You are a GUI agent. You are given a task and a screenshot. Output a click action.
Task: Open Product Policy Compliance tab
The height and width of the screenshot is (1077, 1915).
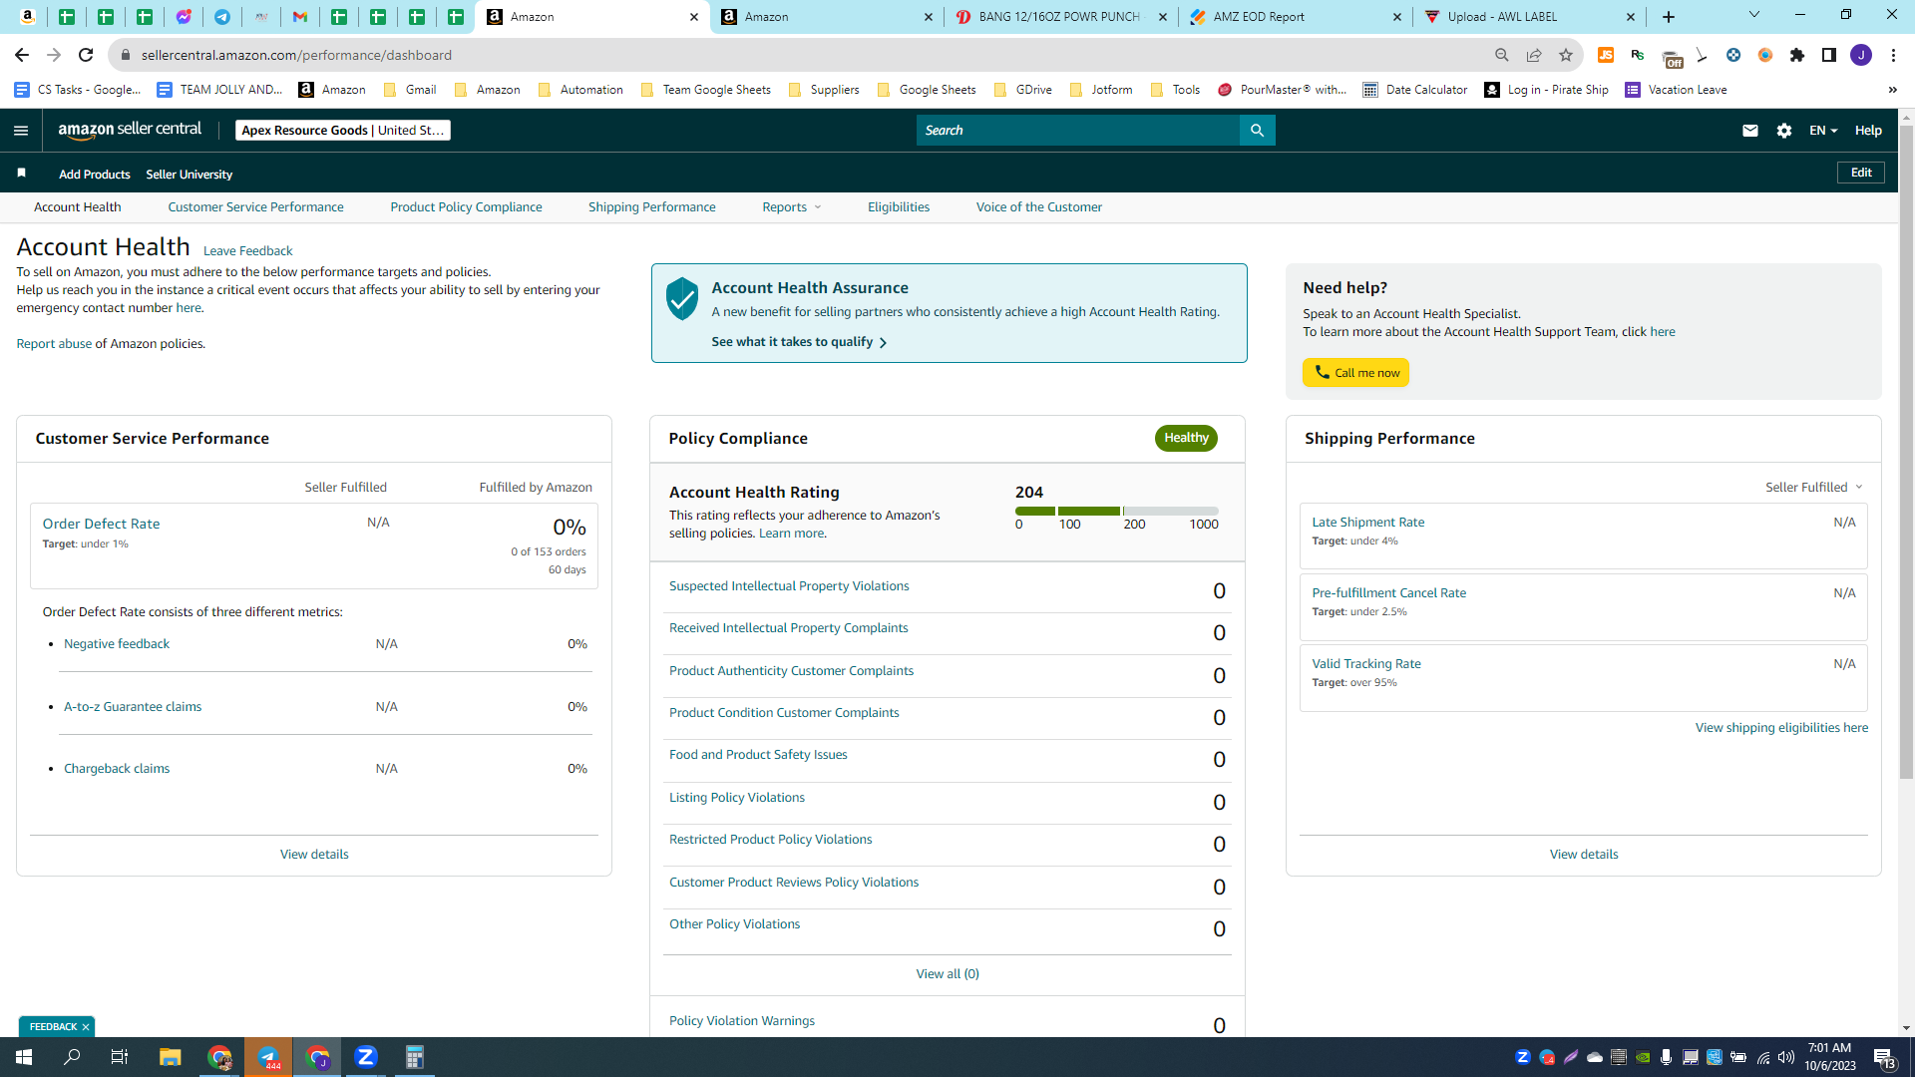coord(466,207)
